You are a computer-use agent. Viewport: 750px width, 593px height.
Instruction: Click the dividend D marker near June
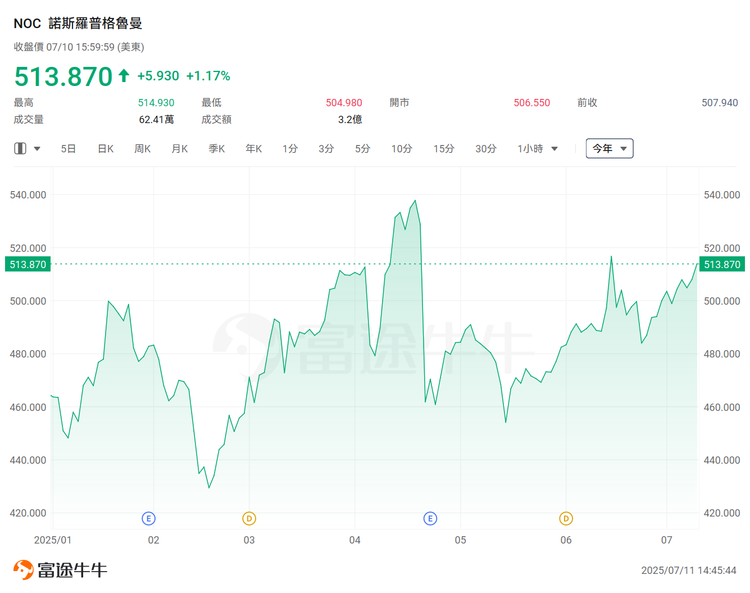566,518
